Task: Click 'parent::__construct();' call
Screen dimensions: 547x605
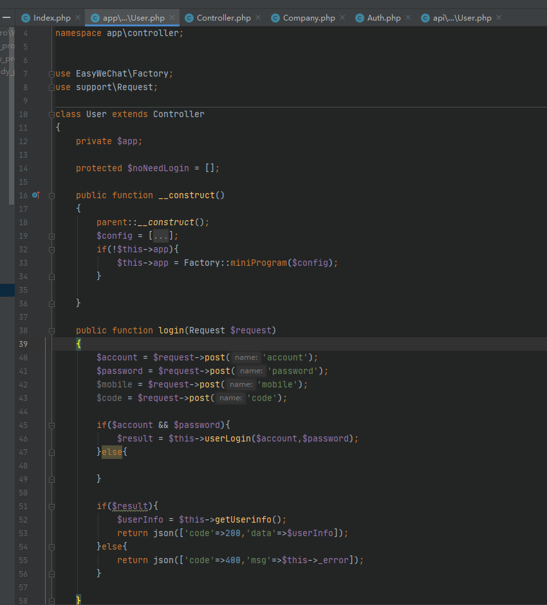Action: tap(153, 222)
